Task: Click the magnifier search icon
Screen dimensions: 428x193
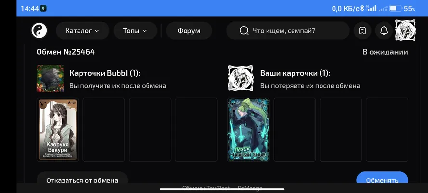Action: [x=244, y=30]
